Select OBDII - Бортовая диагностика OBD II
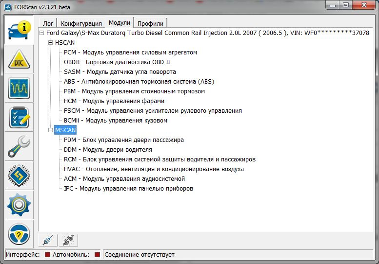The image size is (379, 264). 117,62
